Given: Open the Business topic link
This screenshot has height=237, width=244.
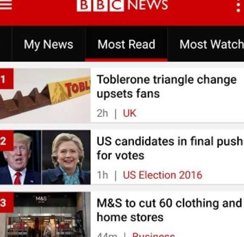Looking at the screenshot, I should [x=154, y=234].
